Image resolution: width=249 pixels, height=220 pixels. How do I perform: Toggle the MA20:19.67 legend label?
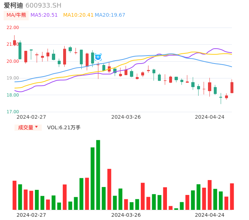pyautogui.click(x=110, y=15)
